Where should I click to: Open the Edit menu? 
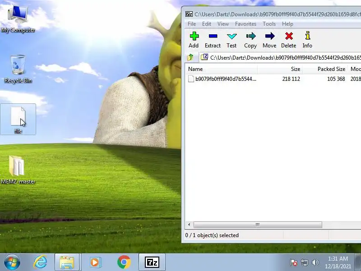[x=207, y=24]
